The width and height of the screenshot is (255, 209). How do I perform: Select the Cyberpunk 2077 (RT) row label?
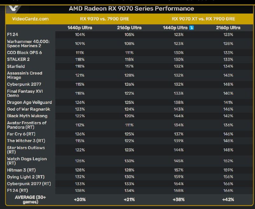[x=29, y=184]
